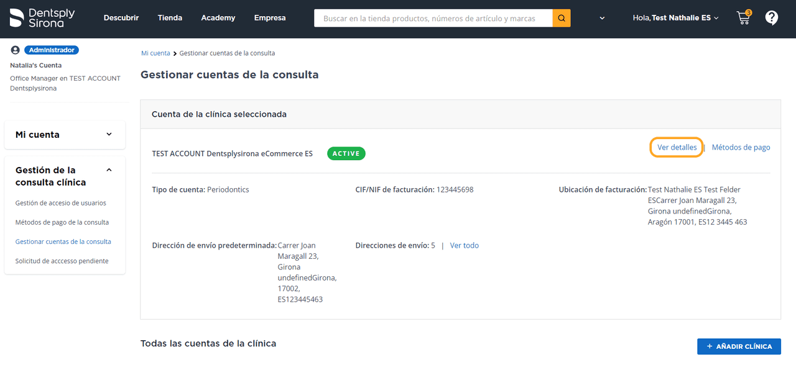This screenshot has width=796, height=370.
Task: Open the Academy menu
Action: click(218, 18)
